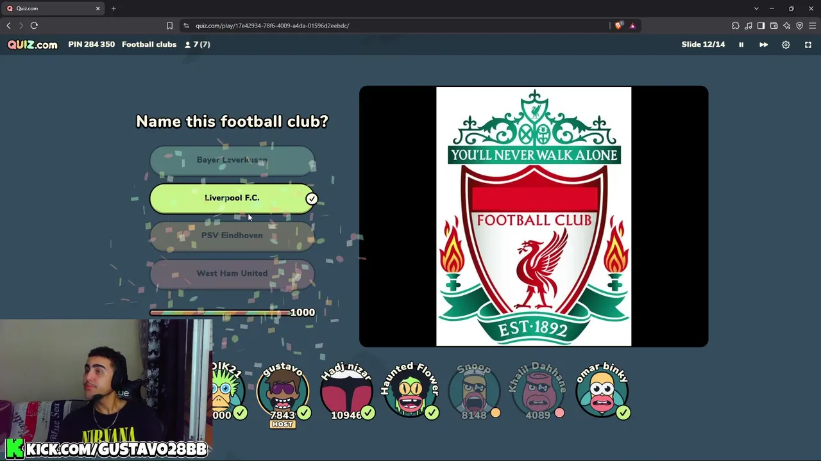The image size is (821, 461).
Task: Switch to the Quiz.com browser tab
Action: click(x=53, y=8)
